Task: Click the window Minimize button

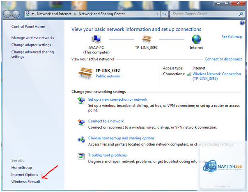Action: pos(218,3)
